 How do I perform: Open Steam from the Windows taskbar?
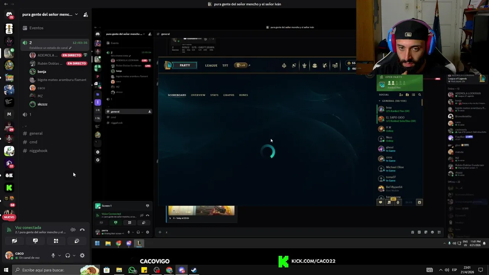tap(194, 270)
